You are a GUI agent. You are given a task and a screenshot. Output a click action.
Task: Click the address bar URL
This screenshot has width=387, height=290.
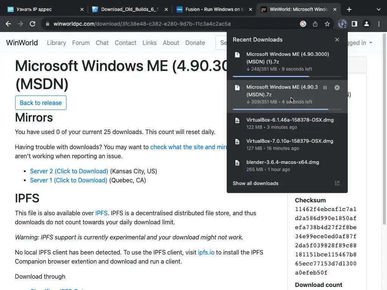click(142, 24)
